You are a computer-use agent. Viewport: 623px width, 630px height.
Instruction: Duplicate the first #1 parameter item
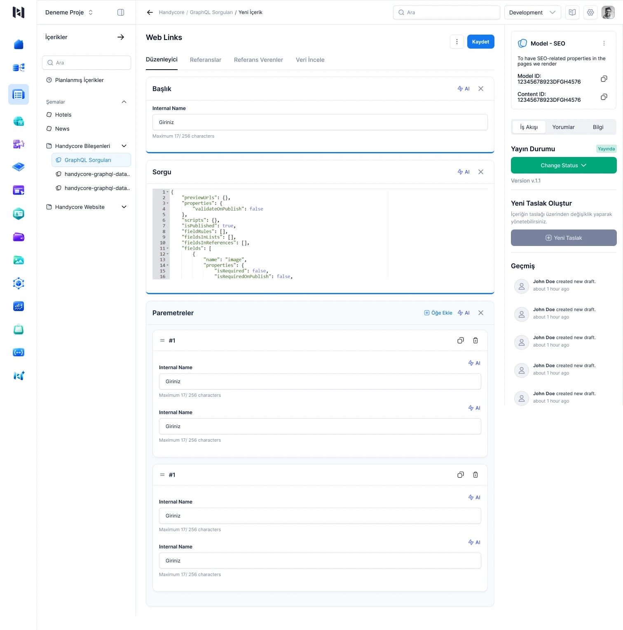coord(461,340)
